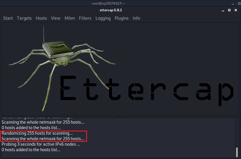Click the root@zy20174317 terminal title bar
241x159 pixels.
point(108,3)
